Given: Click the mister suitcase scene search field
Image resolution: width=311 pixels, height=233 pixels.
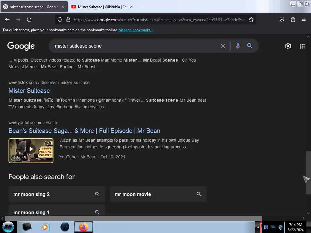Looking at the screenshot, I should pos(135,46).
